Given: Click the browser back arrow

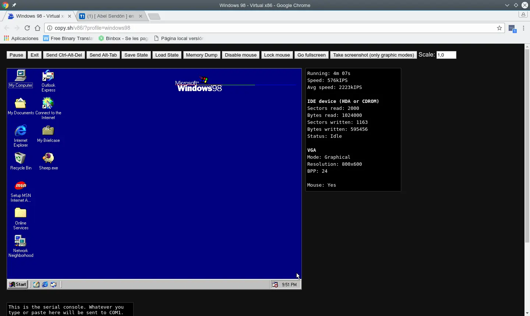Looking at the screenshot, I should [7, 28].
